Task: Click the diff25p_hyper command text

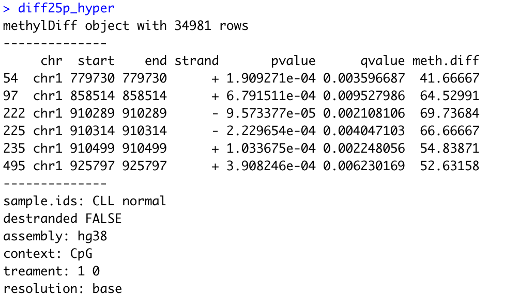Action: (66, 8)
